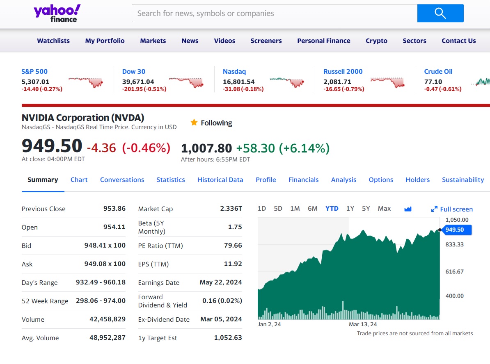The image size is (490, 364).
Task: Set chart range to 6M
Action: pos(312,209)
